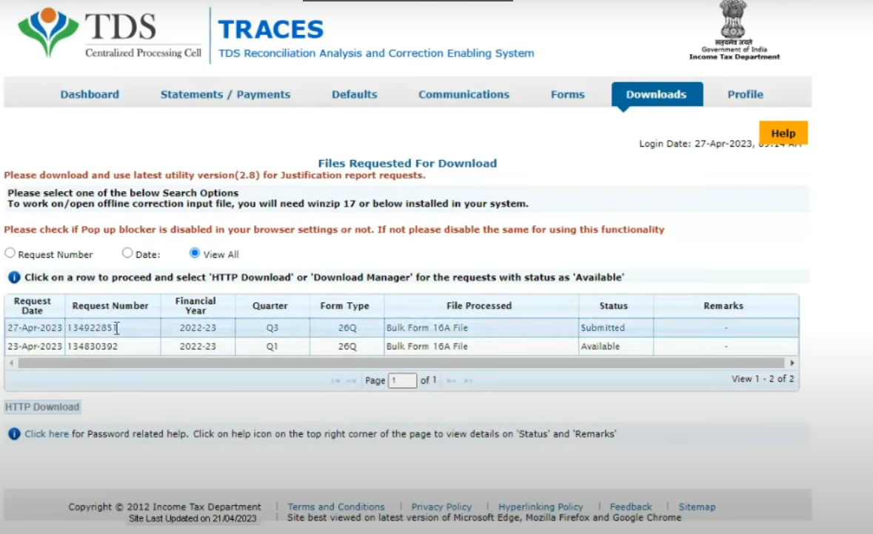Open the Statements / Payments menu

coord(225,95)
